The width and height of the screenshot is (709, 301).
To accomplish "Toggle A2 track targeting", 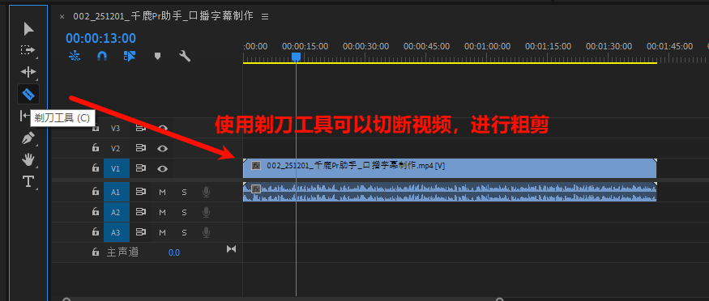I will [116, 212].
